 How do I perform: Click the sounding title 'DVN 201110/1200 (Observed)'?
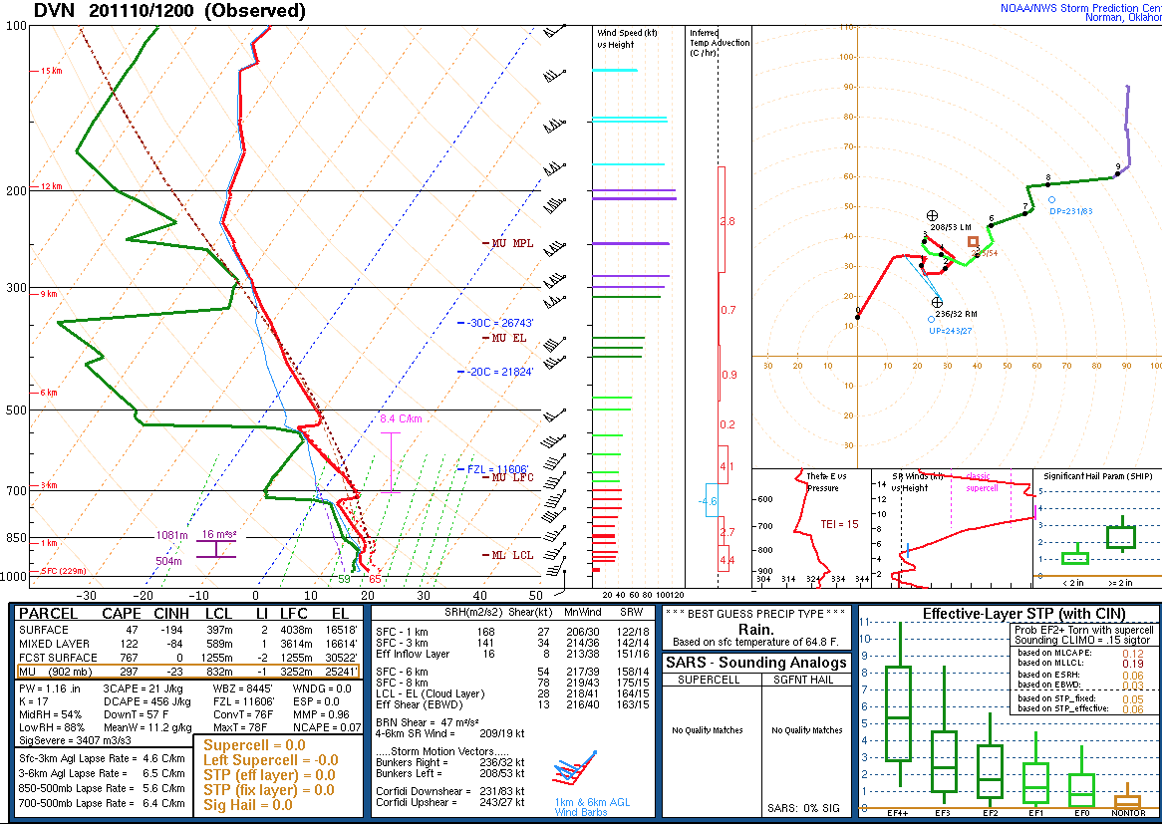[170, 10]
